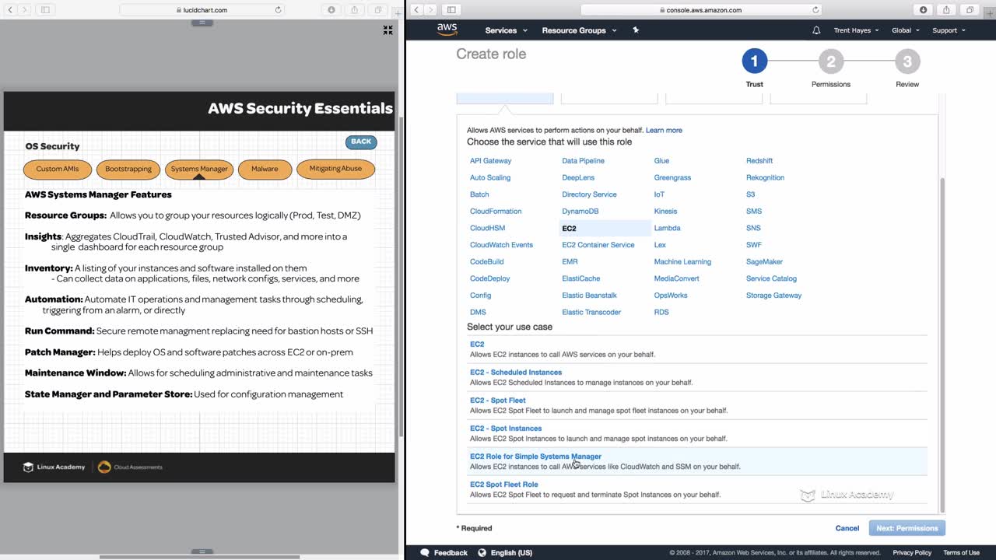
Task: Select EC2 - Scheduled Instances use case
Action: [x=516, y=373]
